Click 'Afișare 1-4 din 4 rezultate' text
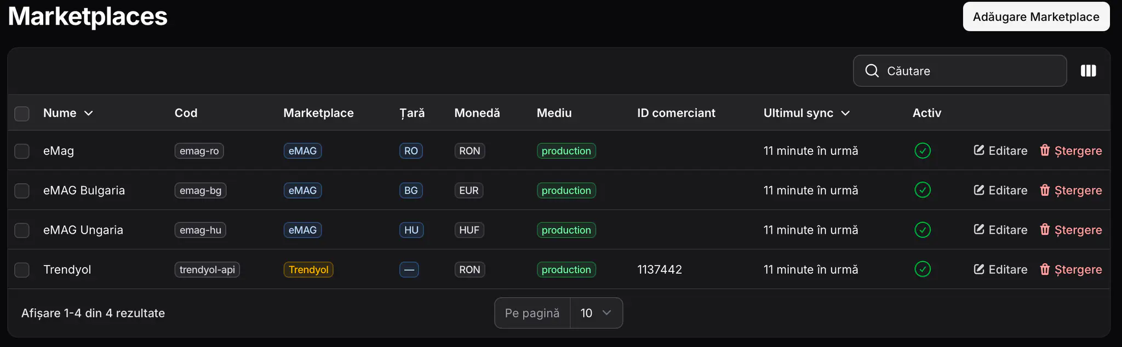Image resolution: width=1122 pixels, height=347 pixels. pyautogui.click(x=93, y=313)
